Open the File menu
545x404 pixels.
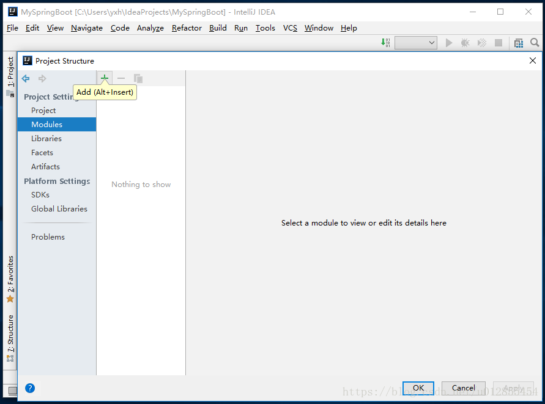tap(12, 28)
